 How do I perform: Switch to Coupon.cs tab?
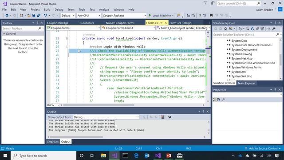(87, 23)
